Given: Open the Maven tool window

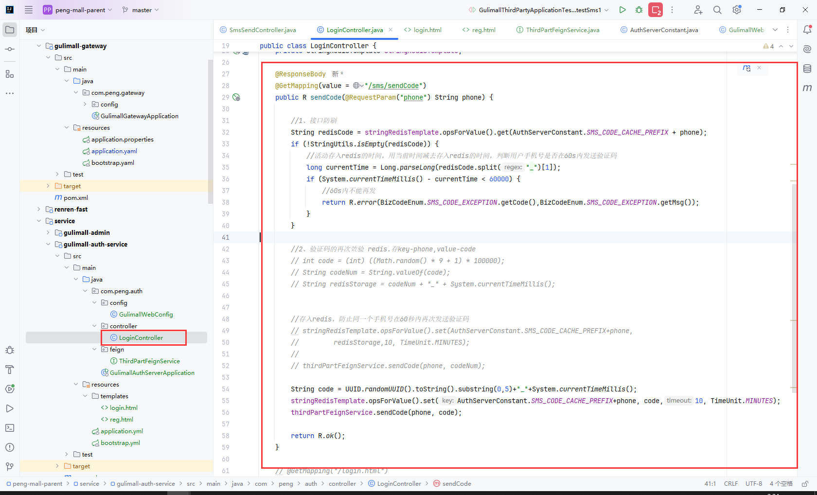Looking at the screenshot, I should pos(807,88).
